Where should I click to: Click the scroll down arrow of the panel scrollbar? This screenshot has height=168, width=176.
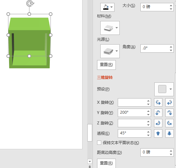90,162
